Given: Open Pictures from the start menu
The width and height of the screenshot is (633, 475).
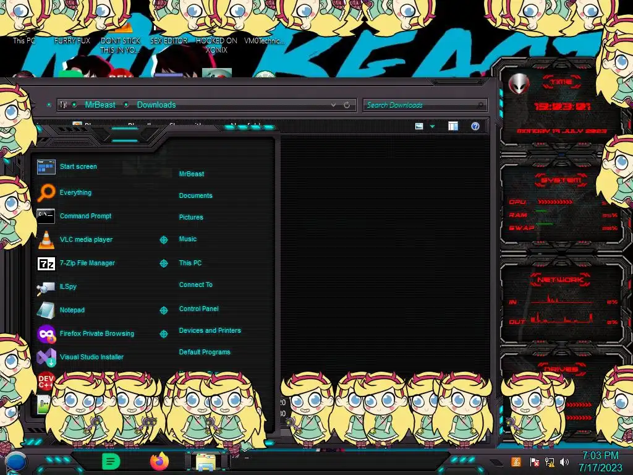Looking at the screenshot, I should [191, 217].
